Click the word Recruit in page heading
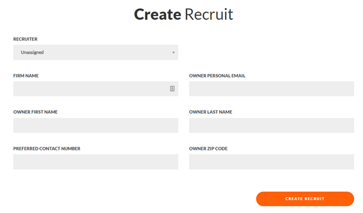 point(209,15)
